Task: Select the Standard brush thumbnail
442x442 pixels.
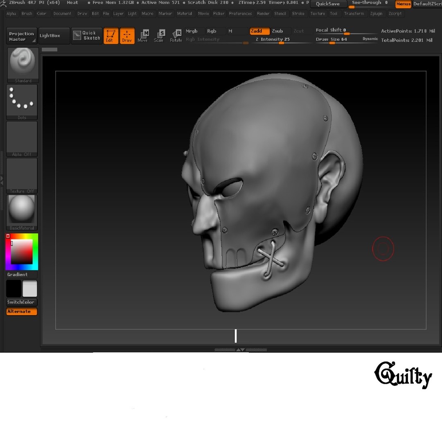Action: click(x=23, y=65)
